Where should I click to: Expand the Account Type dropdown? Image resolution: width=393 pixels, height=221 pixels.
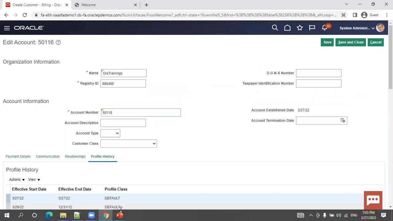(110, 133)
